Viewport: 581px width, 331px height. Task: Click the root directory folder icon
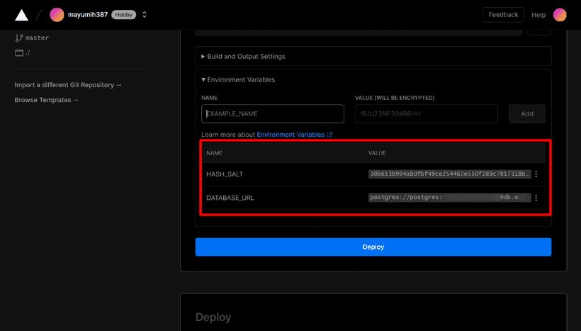coord(19,53)
